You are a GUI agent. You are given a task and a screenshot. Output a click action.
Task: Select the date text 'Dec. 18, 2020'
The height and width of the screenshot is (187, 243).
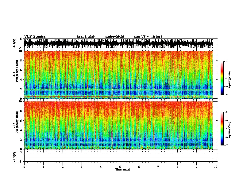(x=86, y=37)
